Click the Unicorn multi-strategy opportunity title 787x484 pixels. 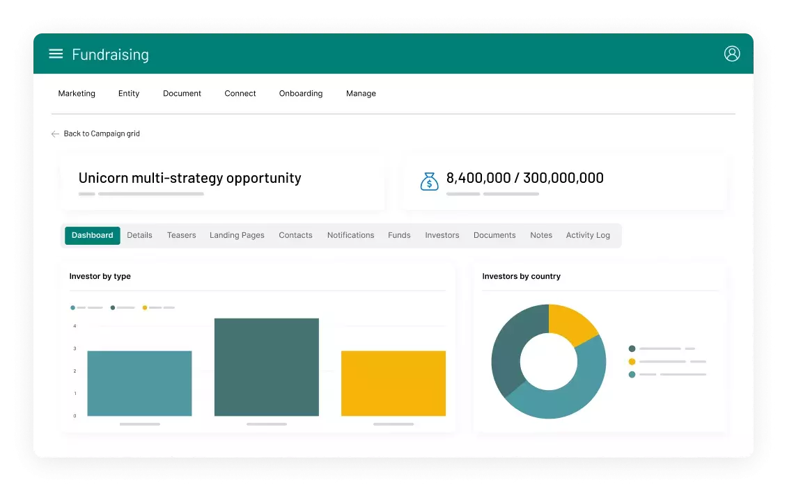click(x=189, y=178)
